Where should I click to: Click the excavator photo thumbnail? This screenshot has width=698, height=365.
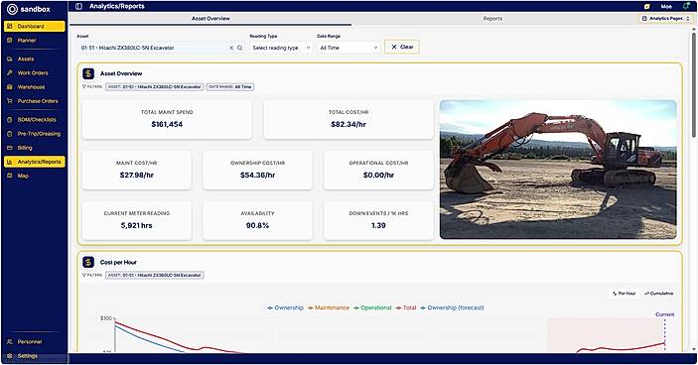[558, 170]
